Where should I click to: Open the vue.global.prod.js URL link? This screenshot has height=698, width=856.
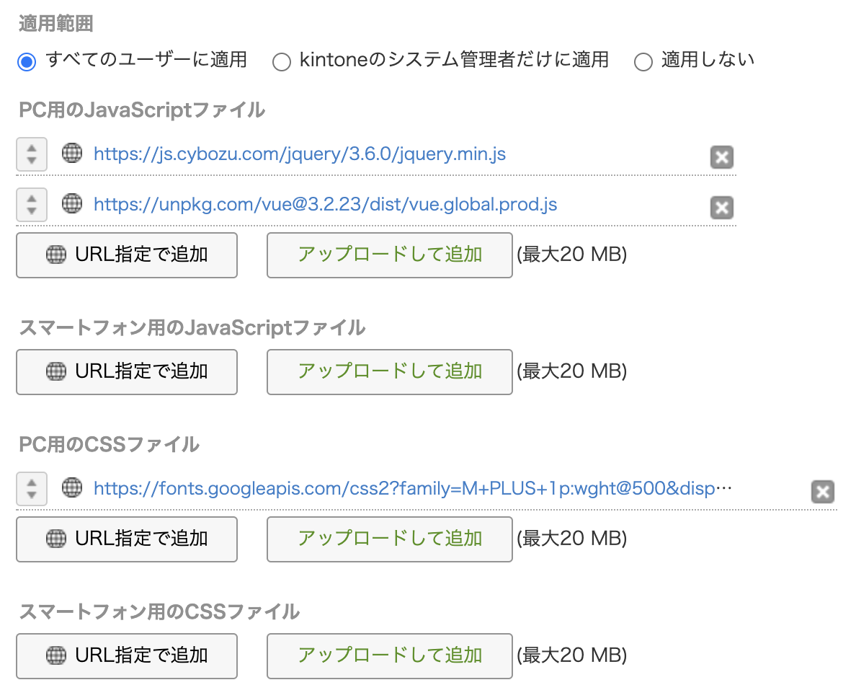click(x=325, y=205)
